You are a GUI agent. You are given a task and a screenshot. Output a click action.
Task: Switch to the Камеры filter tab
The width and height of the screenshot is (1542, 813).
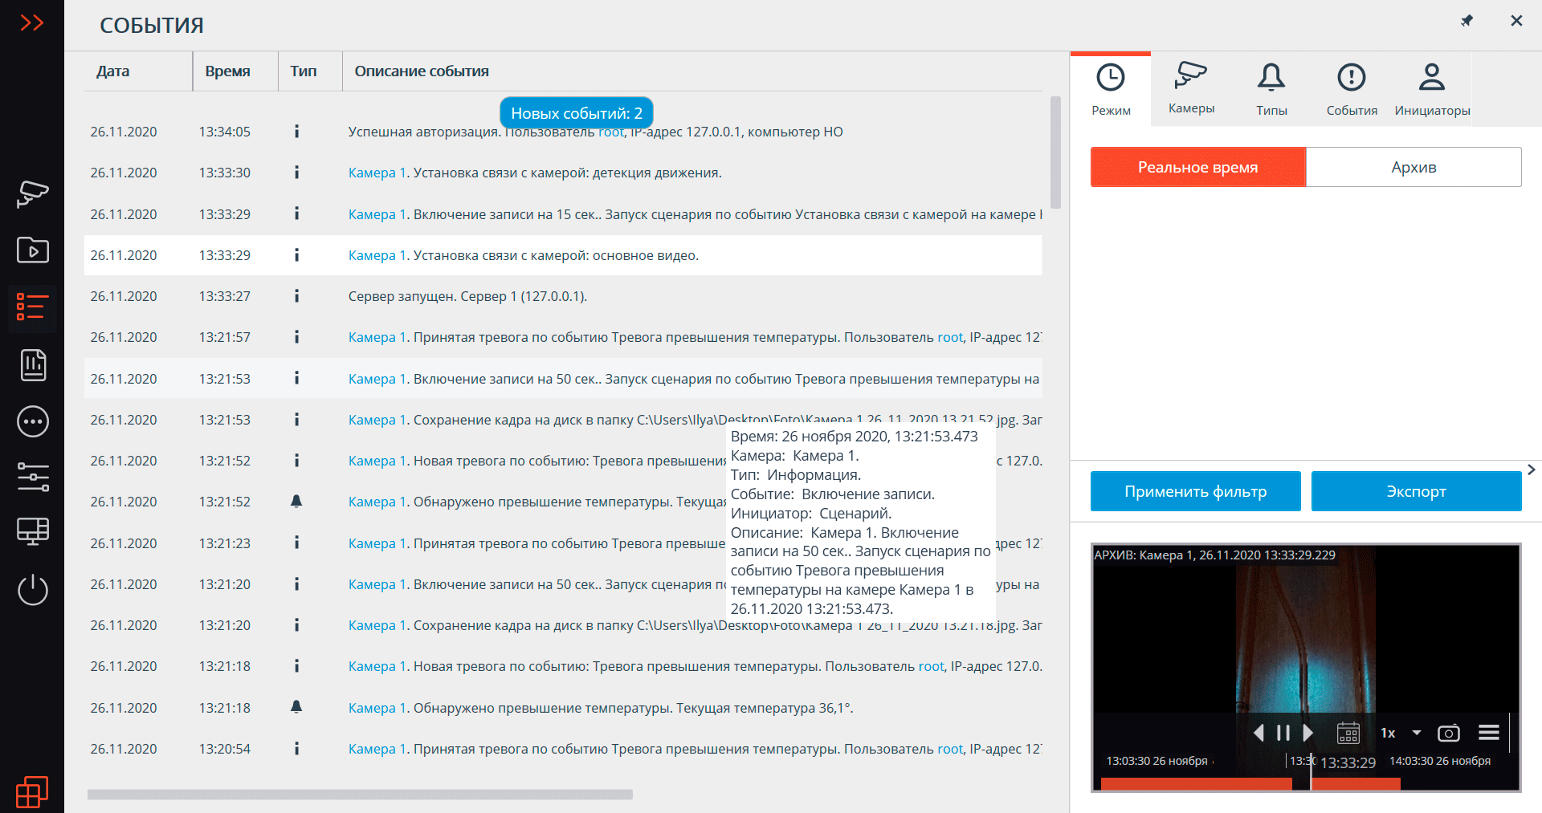[x=1191, y=89]
